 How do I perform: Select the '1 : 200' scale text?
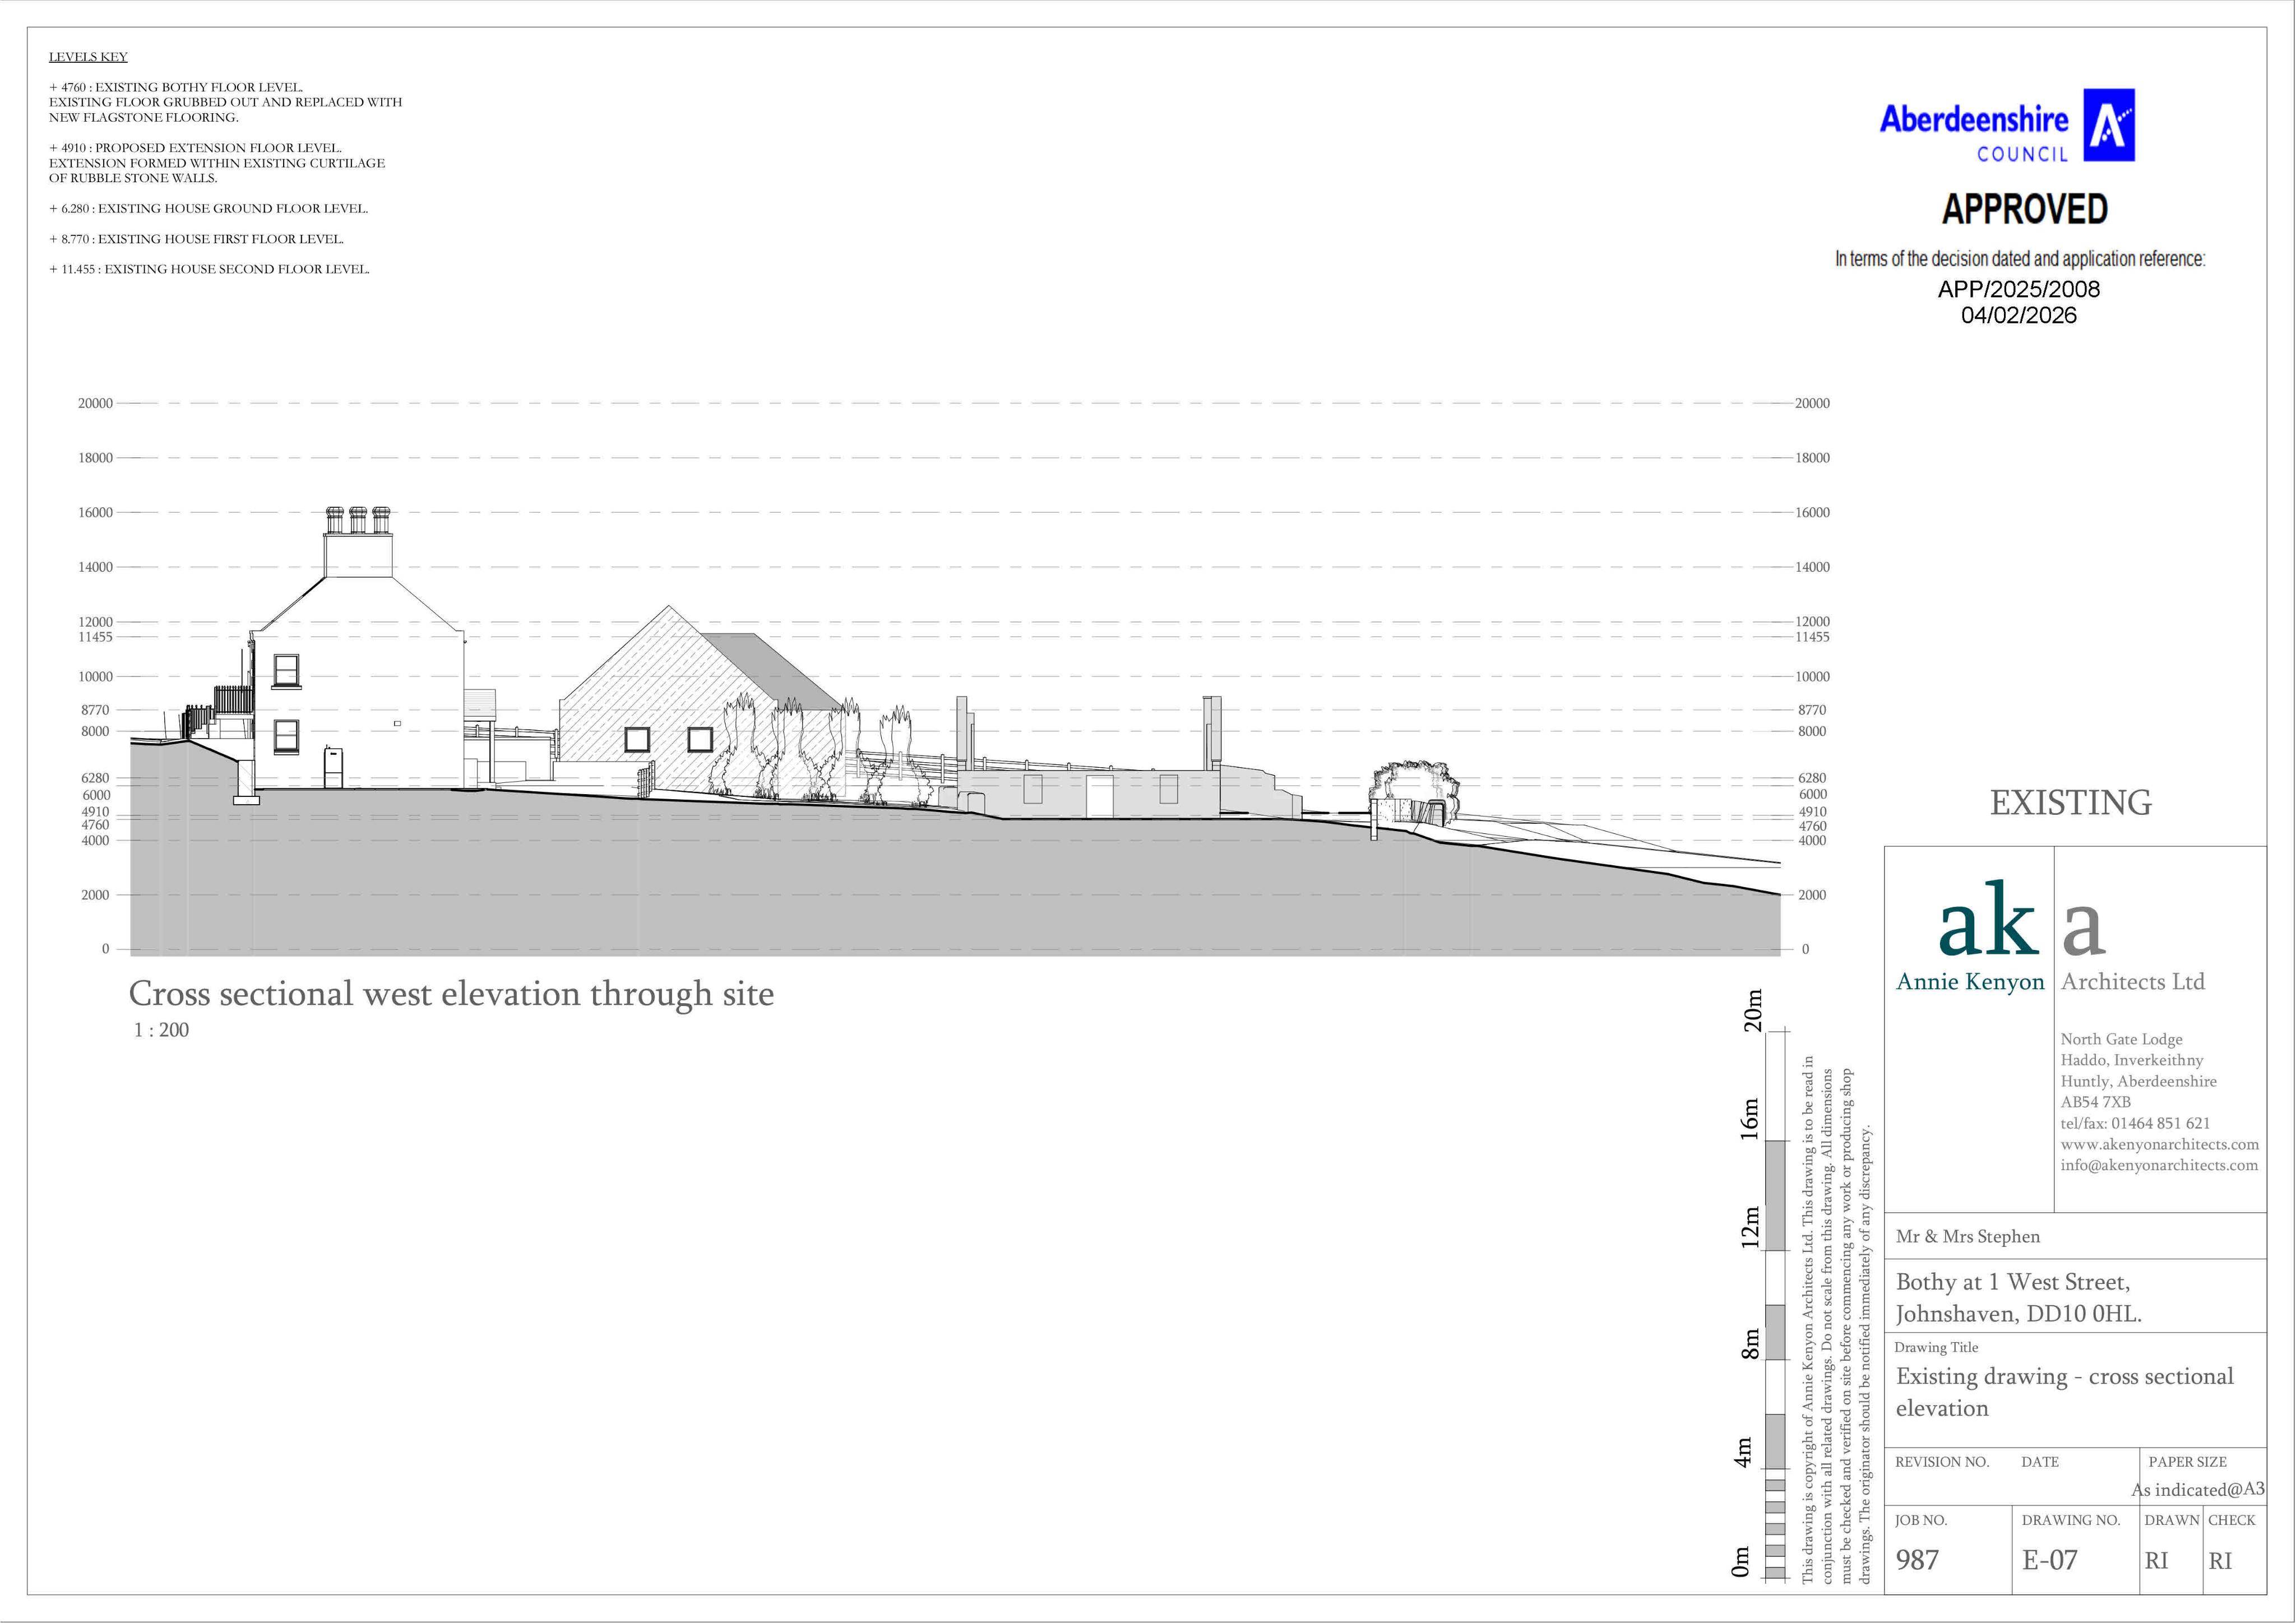(x=161, y=1030)
